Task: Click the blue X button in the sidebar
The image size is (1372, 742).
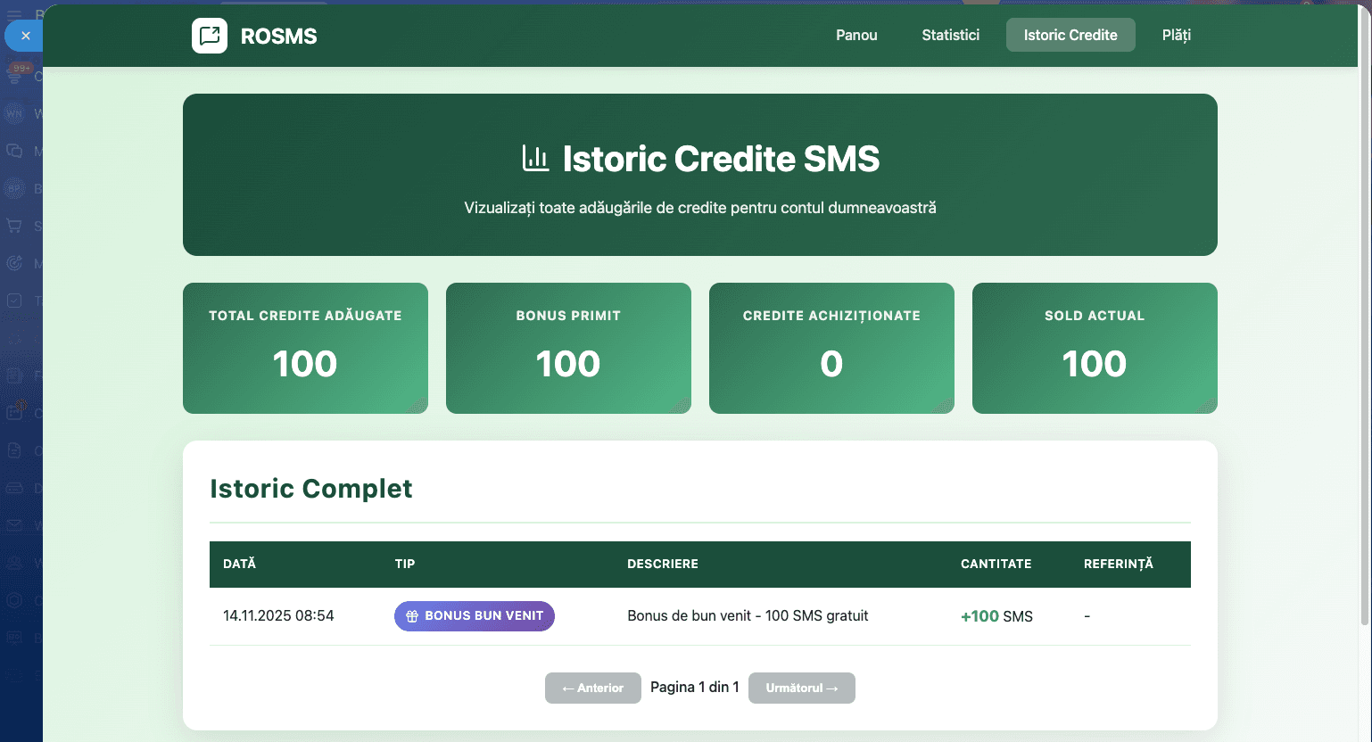Action: point(24,36)
